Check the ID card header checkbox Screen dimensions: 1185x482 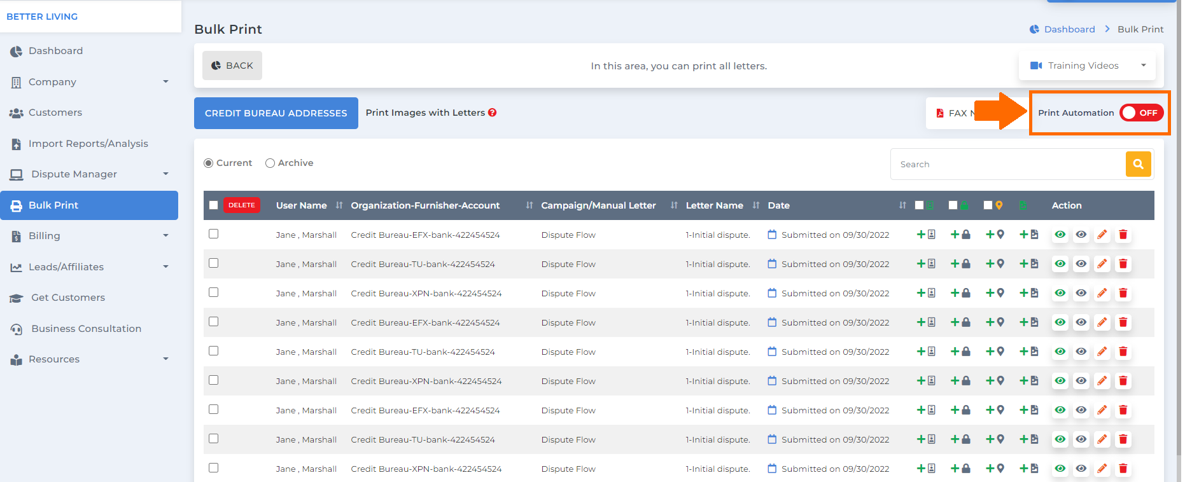920,205
